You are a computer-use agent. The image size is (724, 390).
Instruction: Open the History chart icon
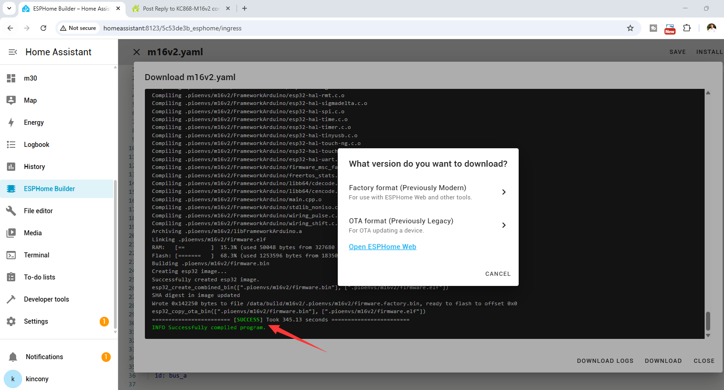pyautogui.click(x=11, y=167)
